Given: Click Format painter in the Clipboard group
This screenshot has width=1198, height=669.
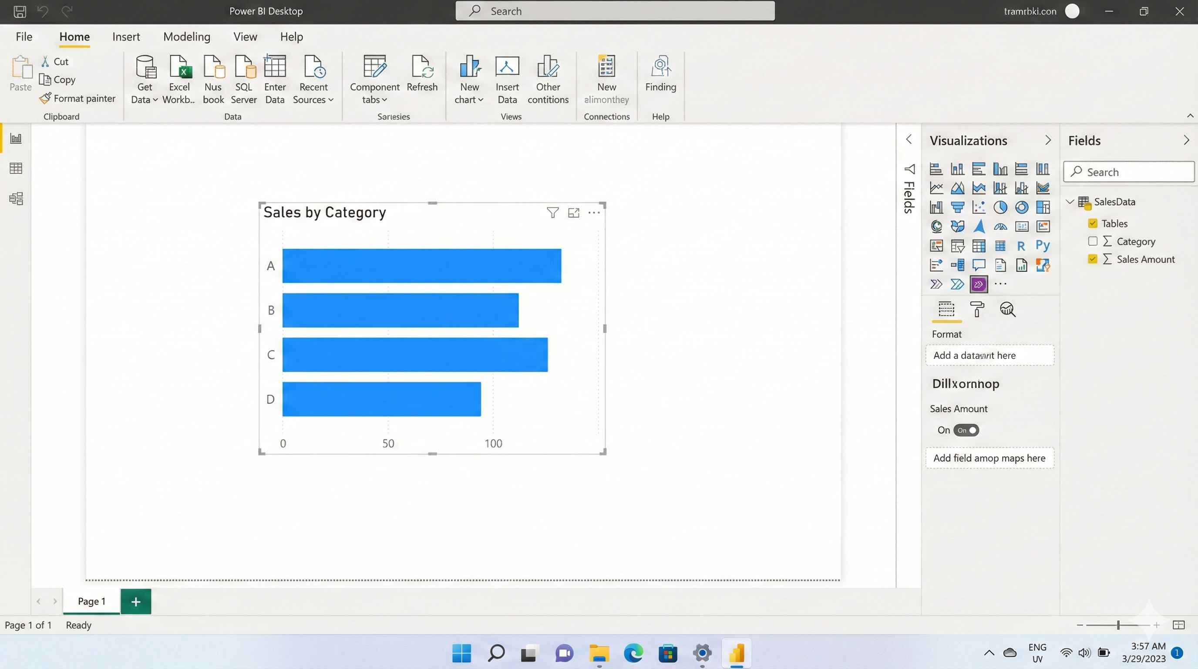Looking at the screenshot, I should coord(77,98).
